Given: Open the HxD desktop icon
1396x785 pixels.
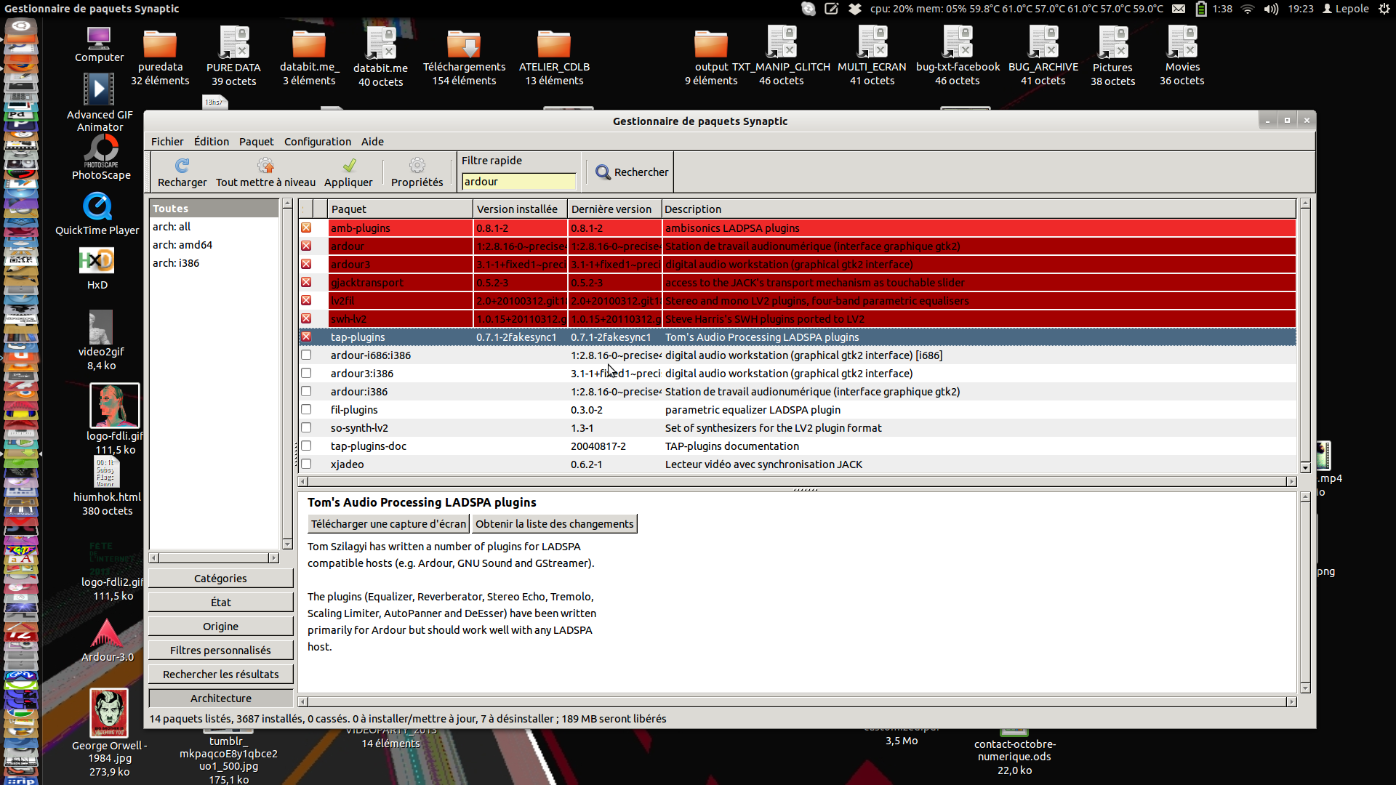Looking at the screenshot, I should [97, 261].
